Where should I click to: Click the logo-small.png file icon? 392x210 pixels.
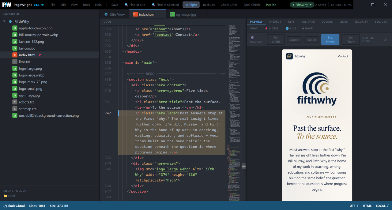[15, 89]
